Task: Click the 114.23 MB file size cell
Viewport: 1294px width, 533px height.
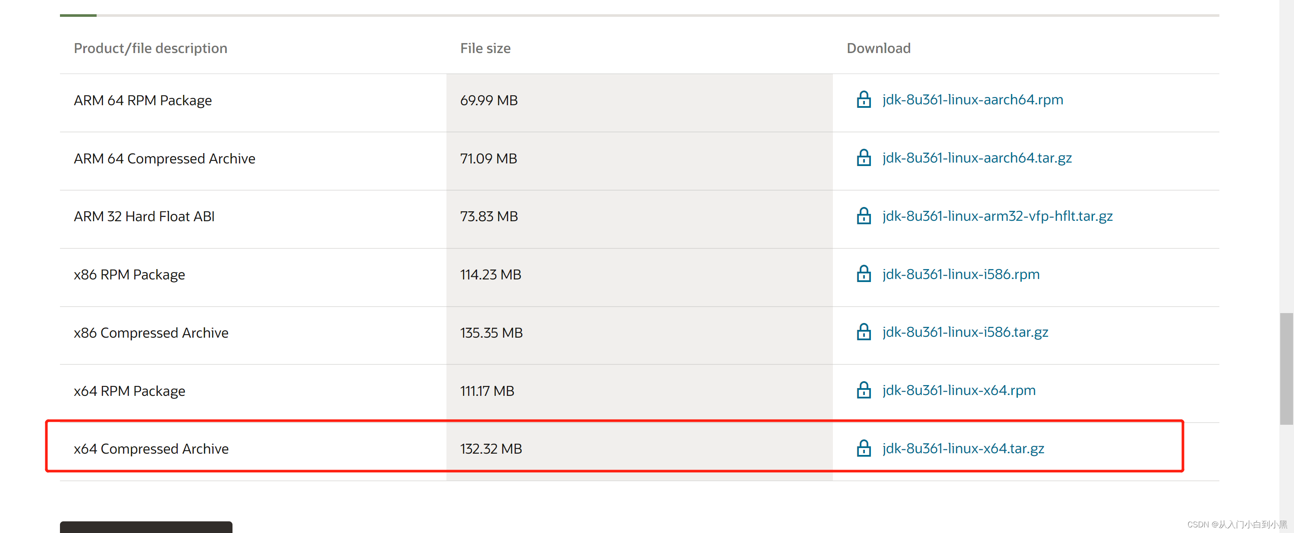Action: coord(639,277)
